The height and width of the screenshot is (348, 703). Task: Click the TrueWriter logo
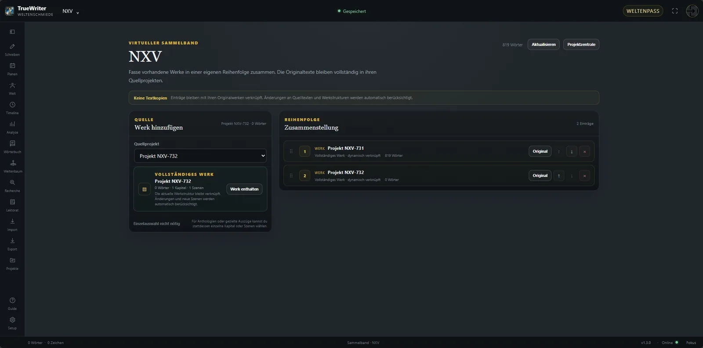pyautogui.click(x=9, y=11)
